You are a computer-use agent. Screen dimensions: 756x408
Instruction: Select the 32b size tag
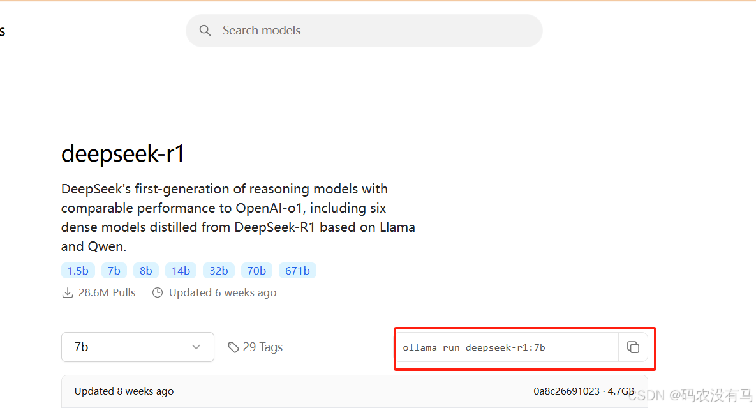tap(218, 271)
